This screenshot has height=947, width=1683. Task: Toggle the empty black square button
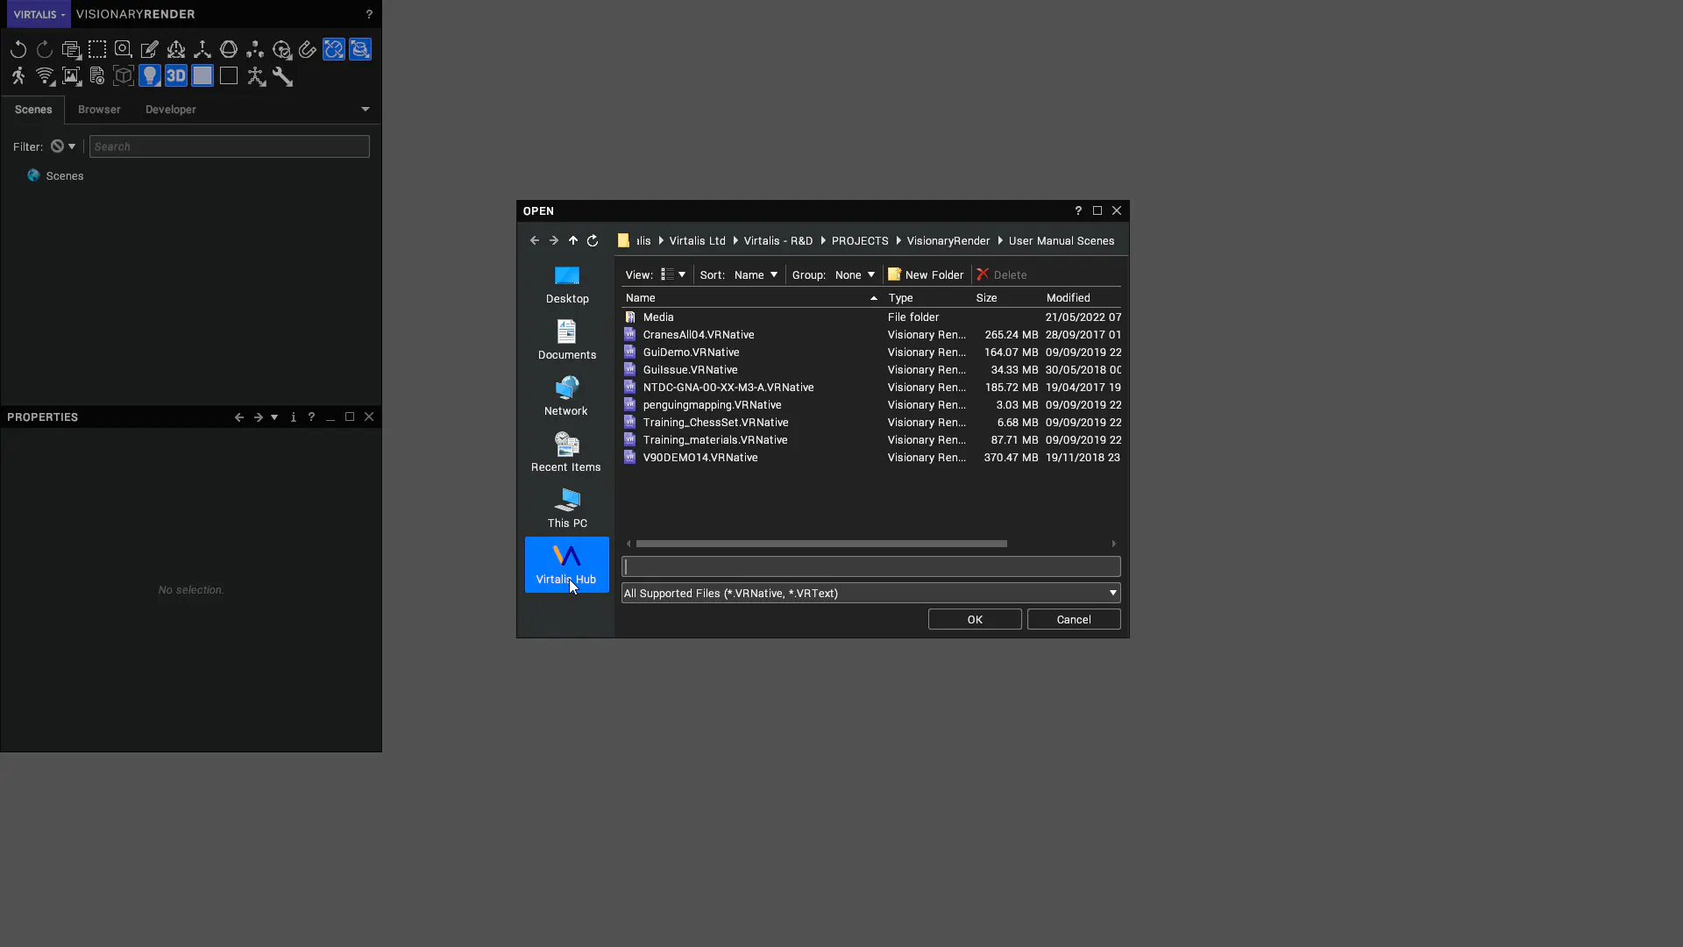tap(229, 76)
